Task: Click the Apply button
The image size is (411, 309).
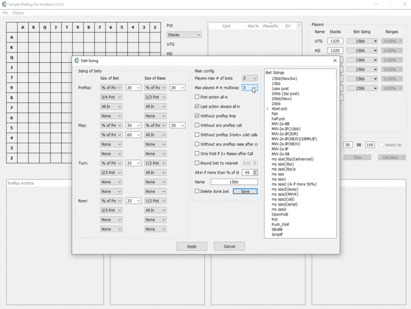Action: click(191, 246)
